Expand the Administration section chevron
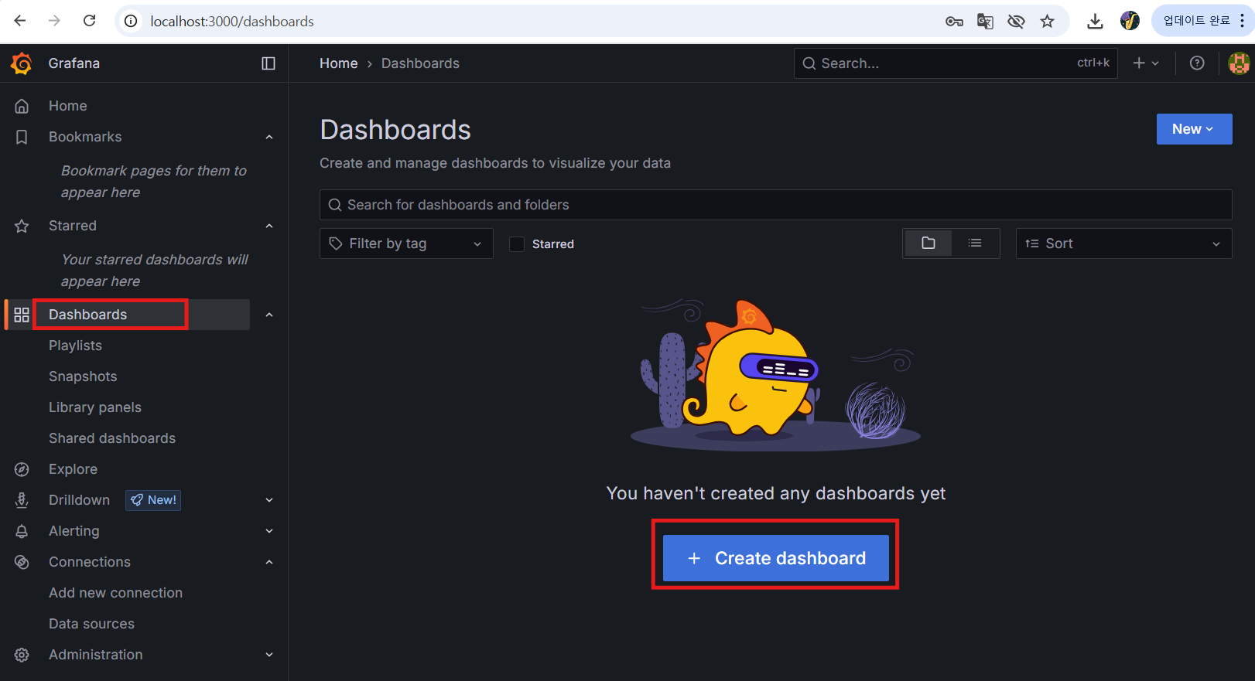The width and height of the screenshot is (1255, 681). (x=269, y=655)
